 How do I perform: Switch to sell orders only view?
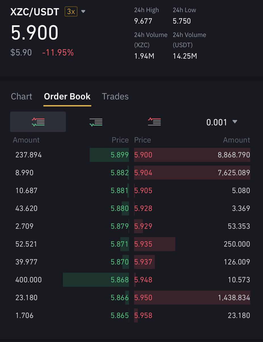[x=154, y=122]
